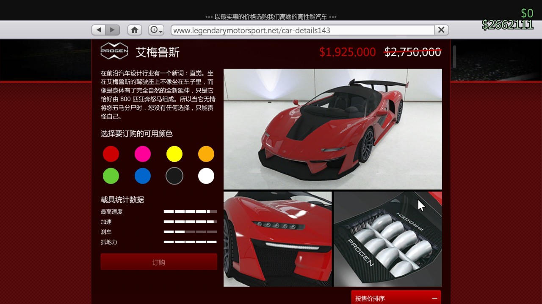The width and height of the screenshot is (542, 304).
Task: Close the browser with the X button
Action: click(x=441, y=30)
